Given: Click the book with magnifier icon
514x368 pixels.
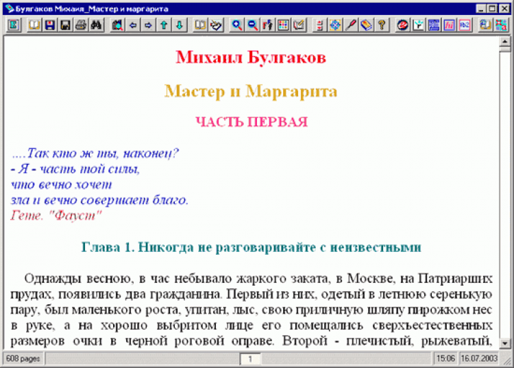Looking at the screenshot, I should point(117,25).
